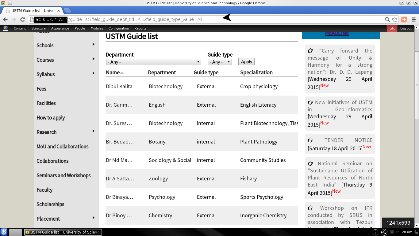419x236 pixels.
Task: Go back with the browser back arrow
Action: tap(5, 19)
